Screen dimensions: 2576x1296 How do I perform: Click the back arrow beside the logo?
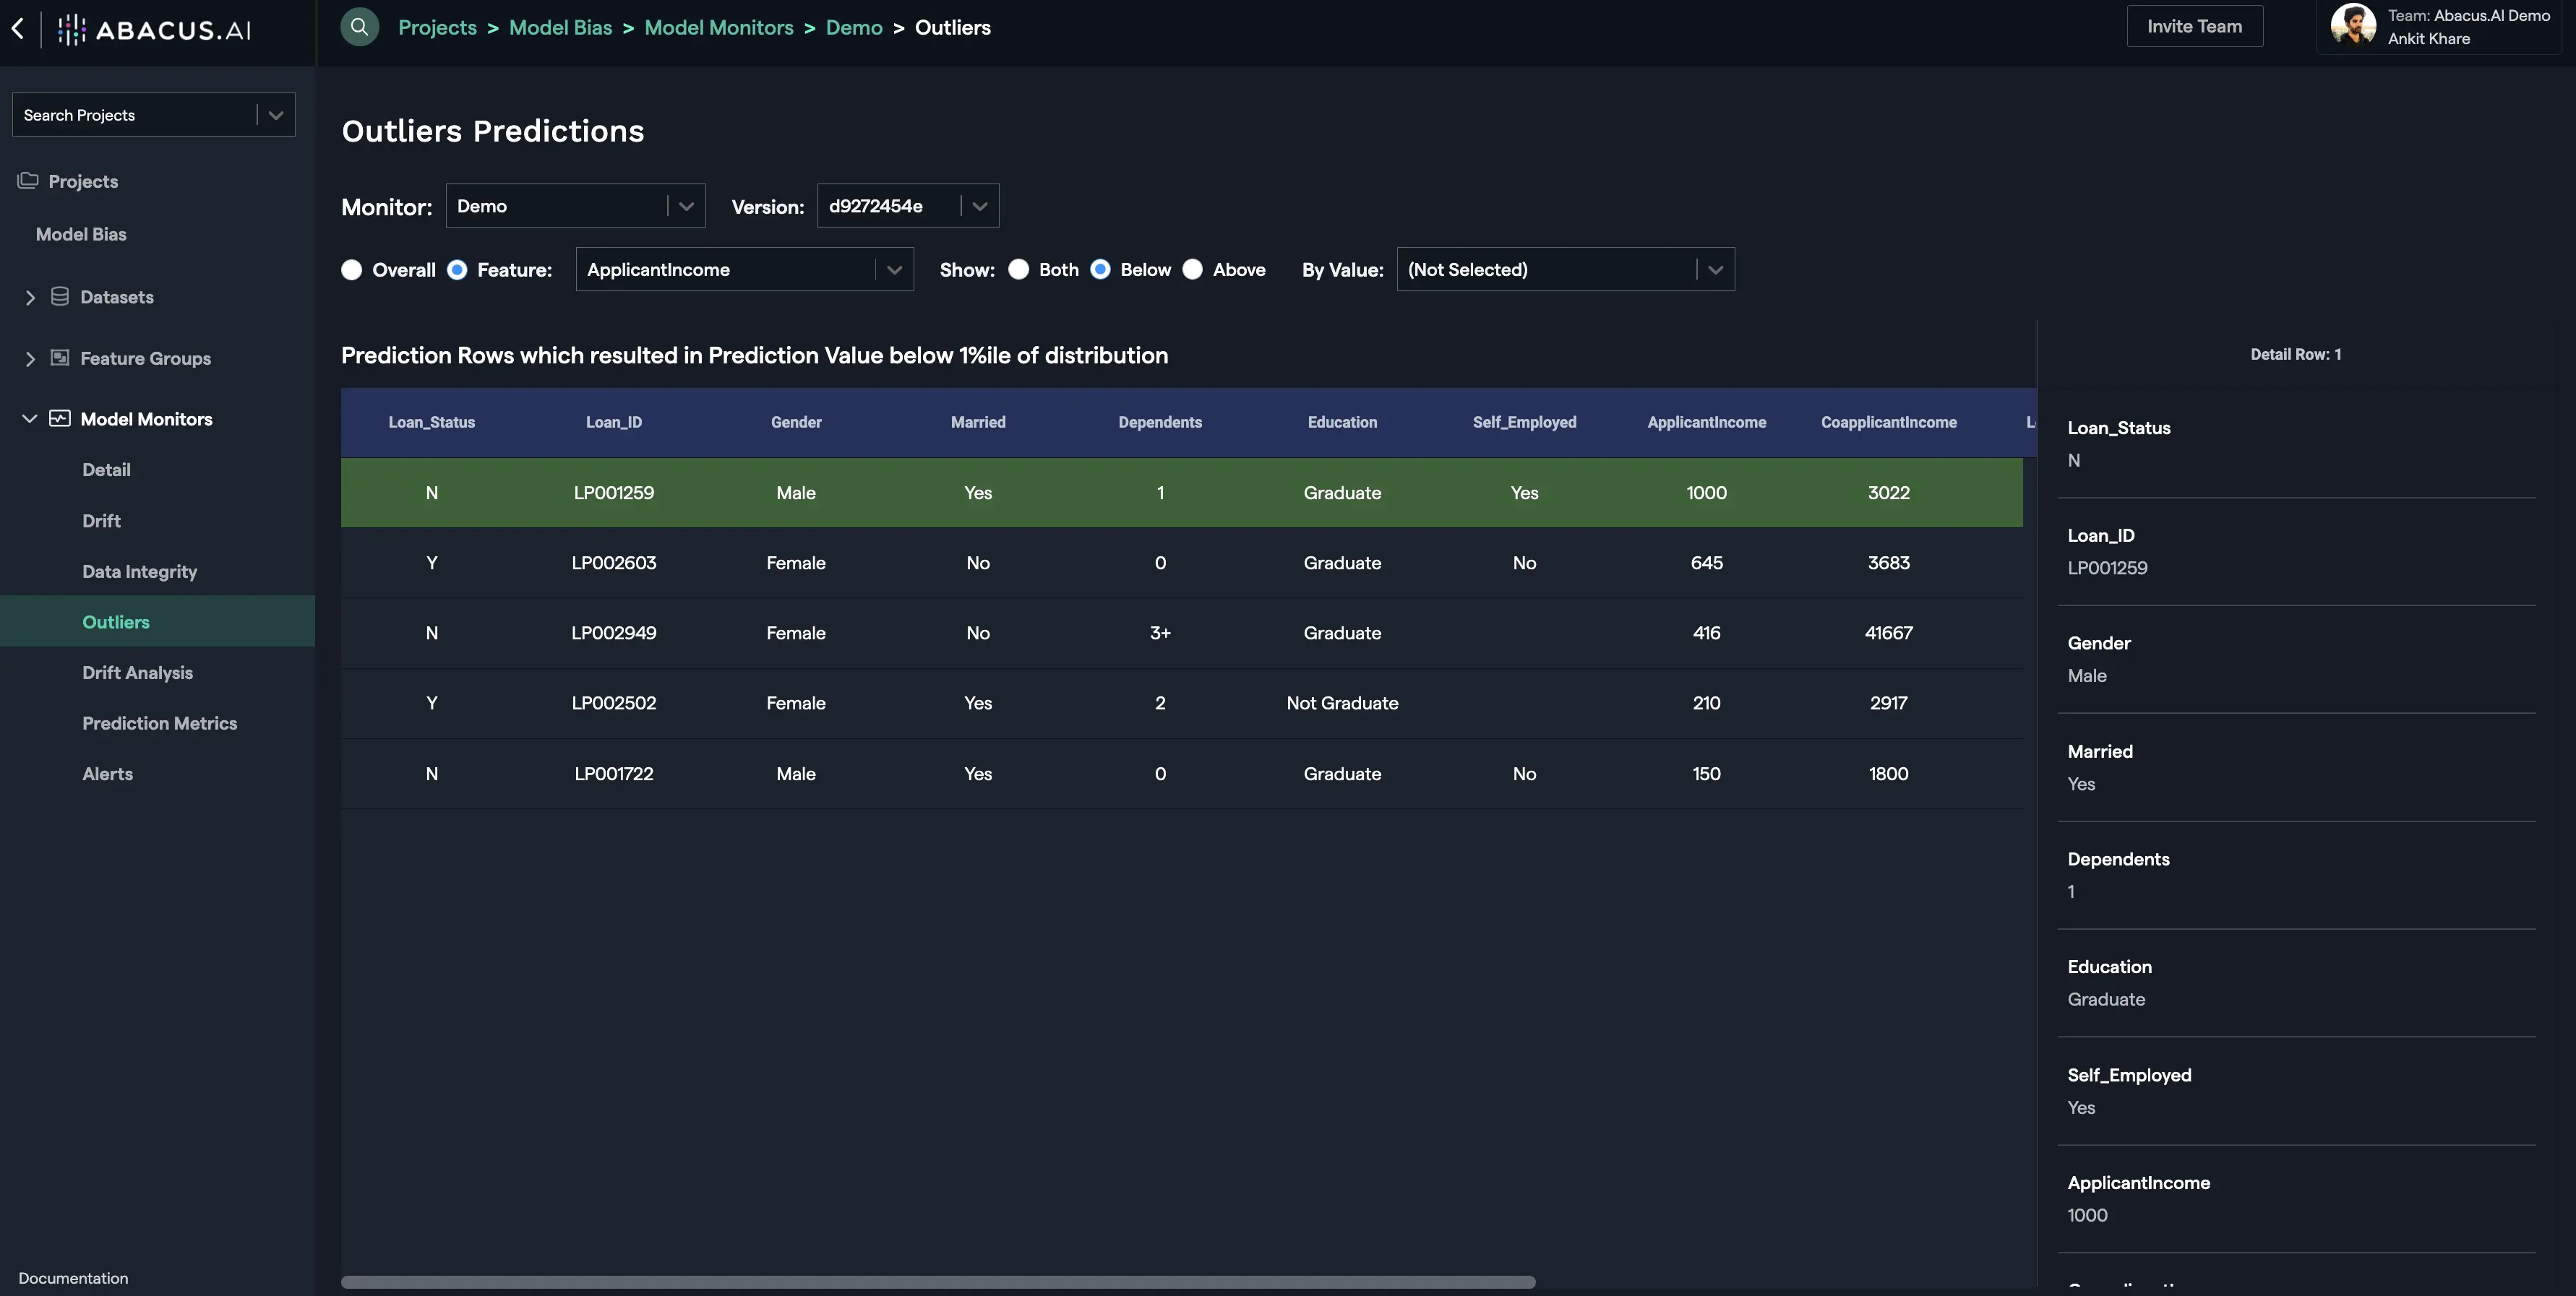click(18, 29)
